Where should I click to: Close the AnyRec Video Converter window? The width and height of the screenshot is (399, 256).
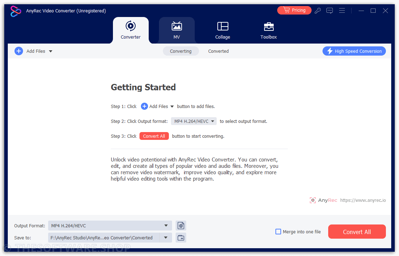point(385,11)
